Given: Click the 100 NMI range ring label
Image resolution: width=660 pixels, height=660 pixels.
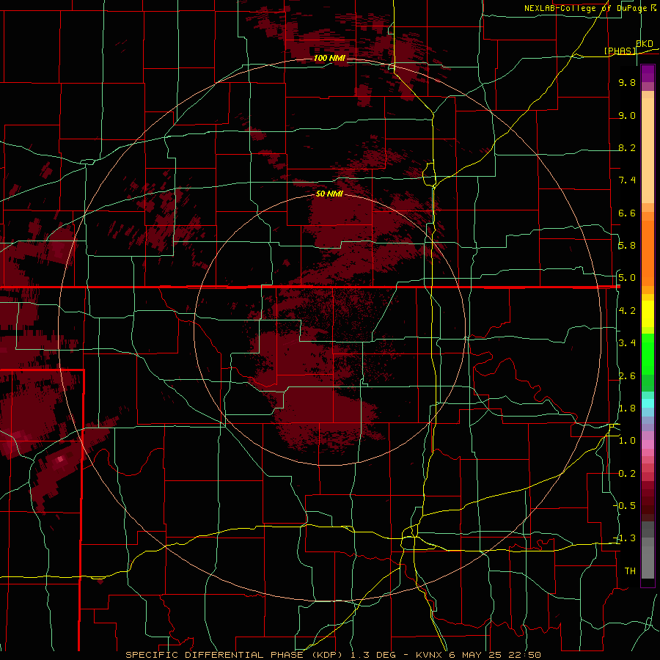Looking at the screenshot, I should click(x=329, y=58).
